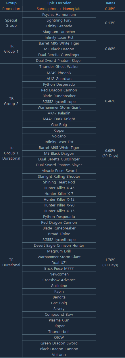This screenshot has width=125, height=358.
Task: Select the Sandalphon + Nameplate promotion row
Action: (x=59, y=9)
